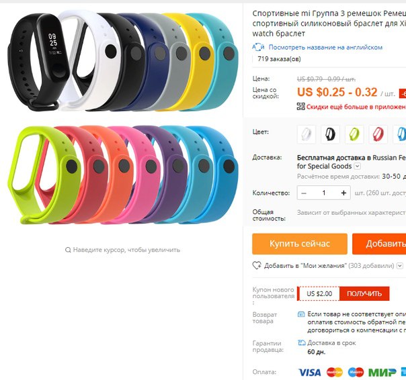Click the return policy icon

(301, 314)
